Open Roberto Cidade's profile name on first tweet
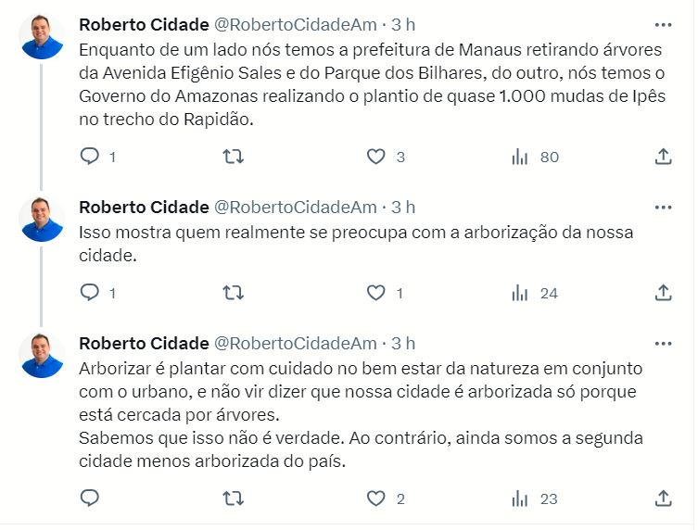 (143, 24)
